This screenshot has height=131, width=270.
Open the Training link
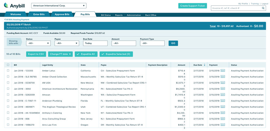click(255, 4)
